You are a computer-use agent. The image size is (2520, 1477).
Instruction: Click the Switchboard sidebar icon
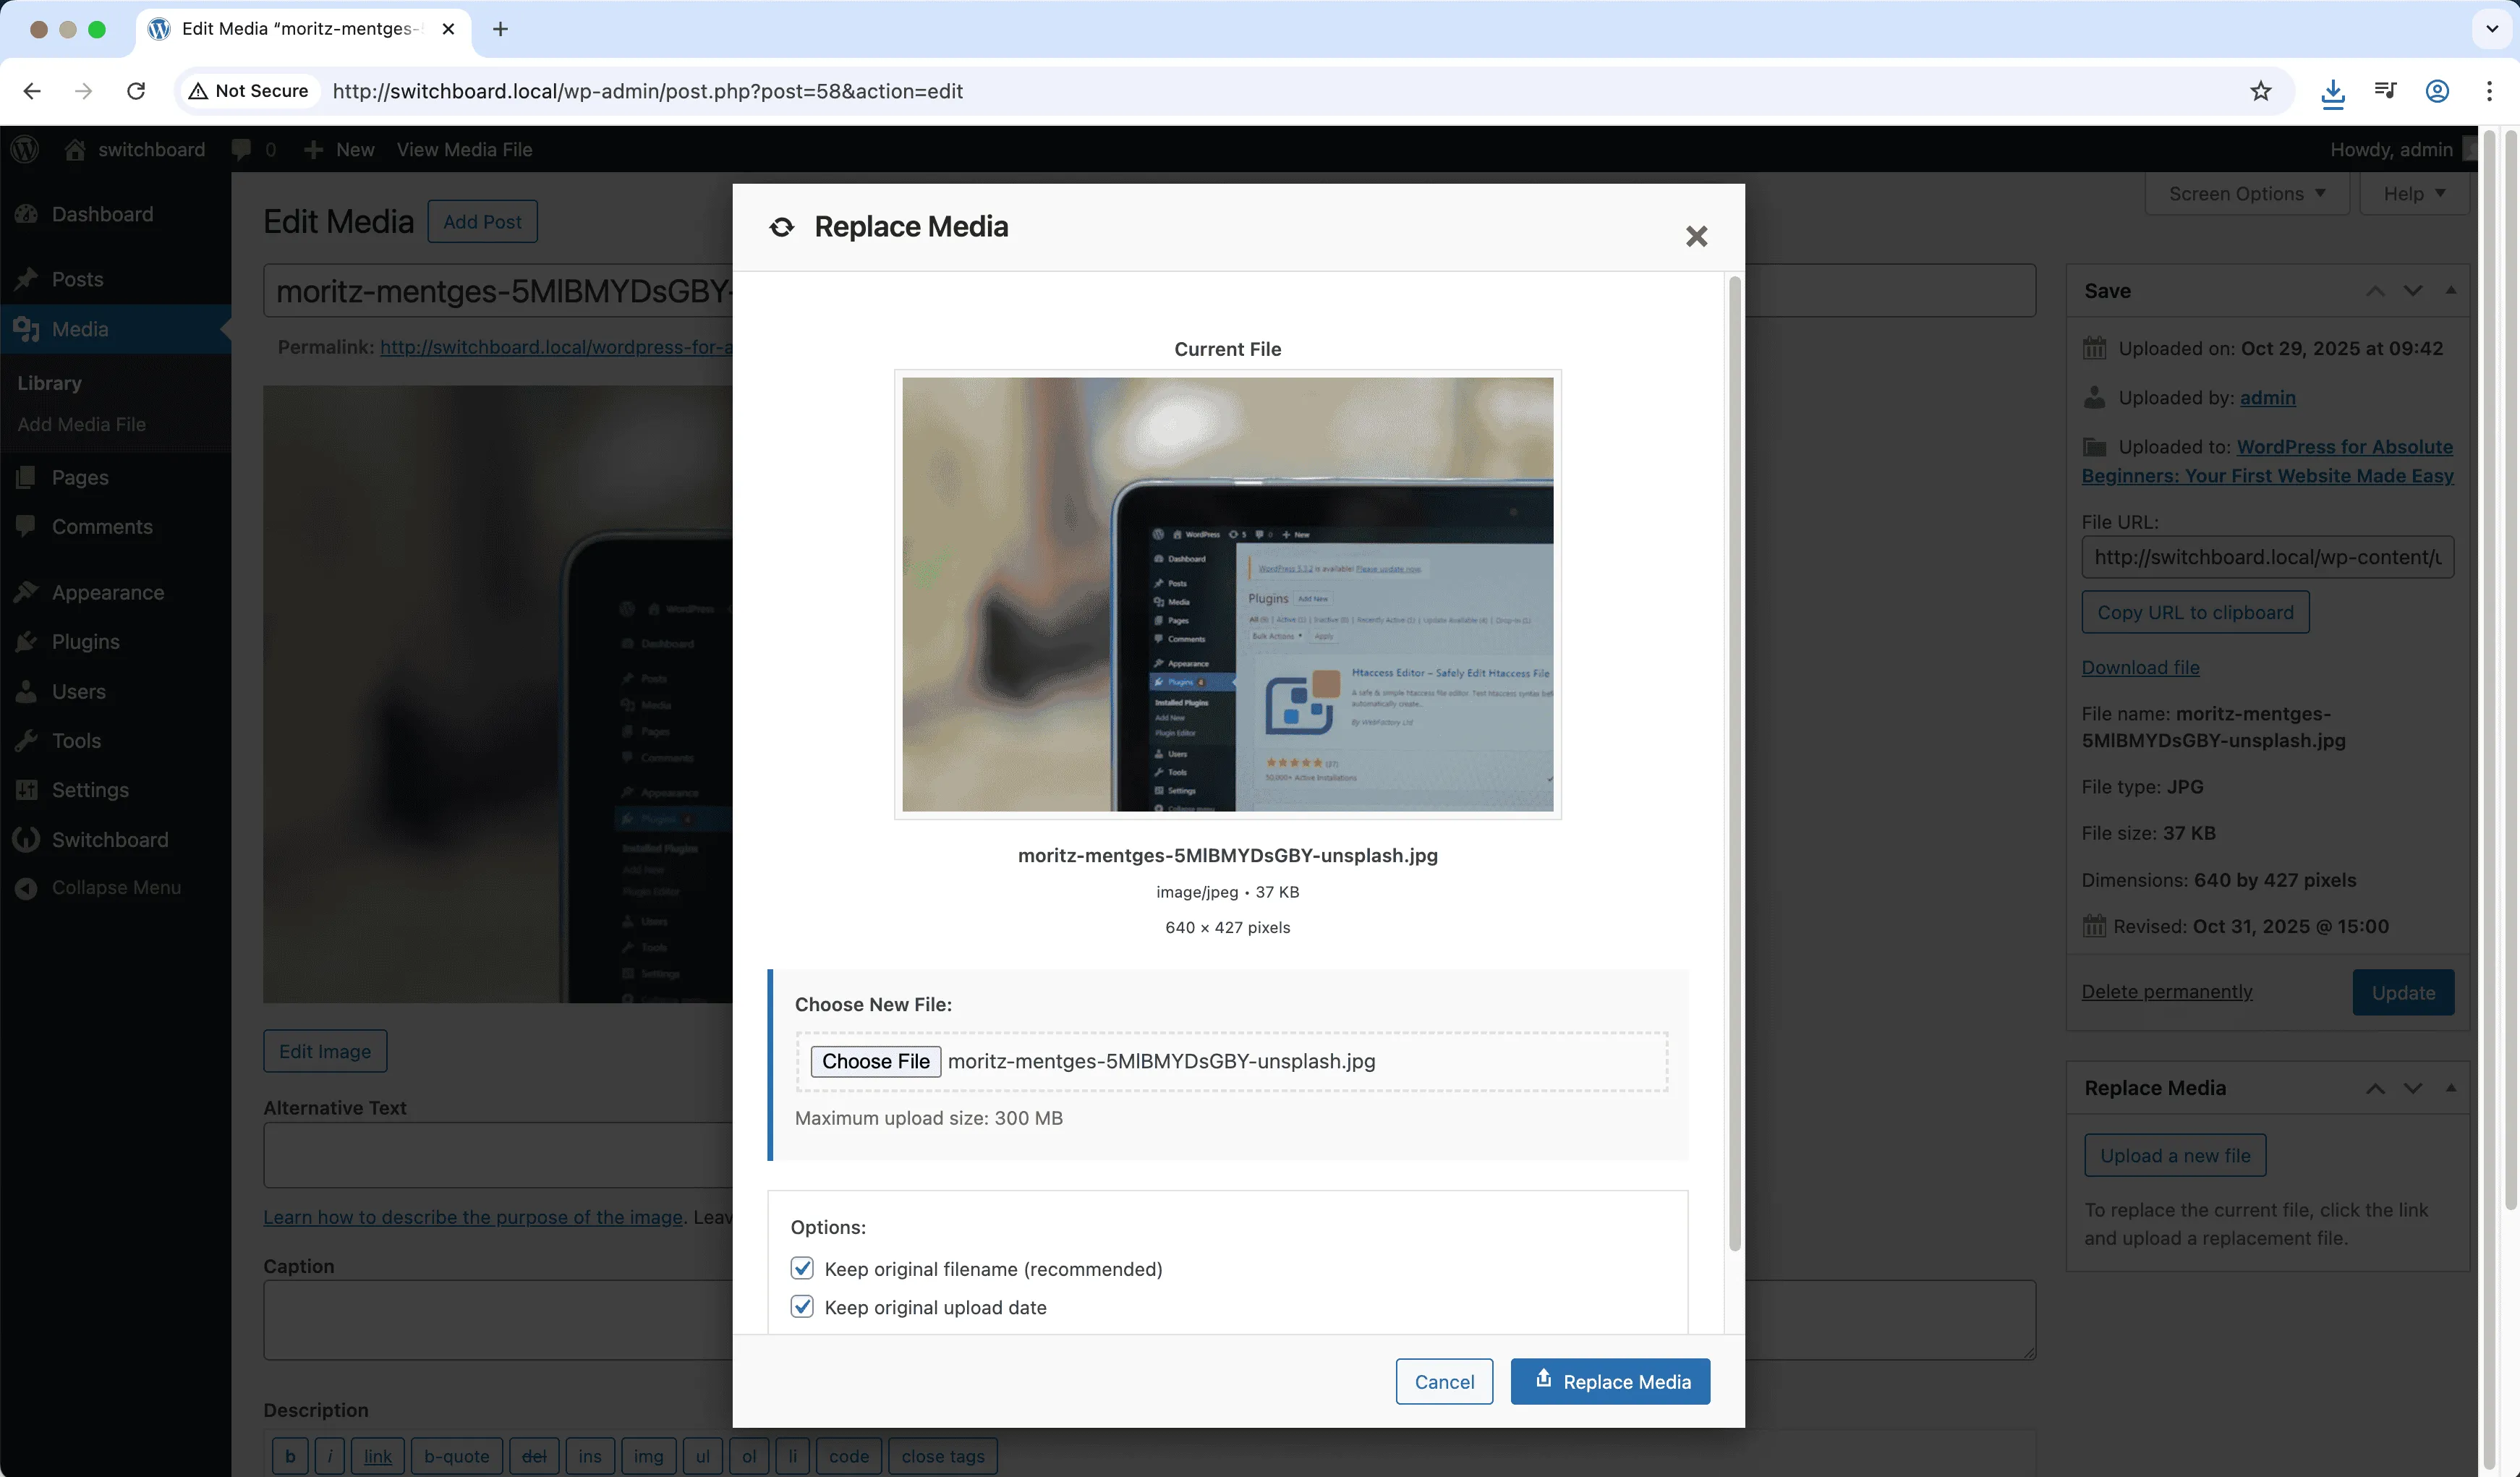(27, 839)
